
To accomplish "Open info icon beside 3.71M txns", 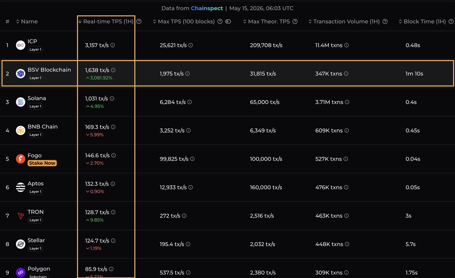I will tap(347, 102).
